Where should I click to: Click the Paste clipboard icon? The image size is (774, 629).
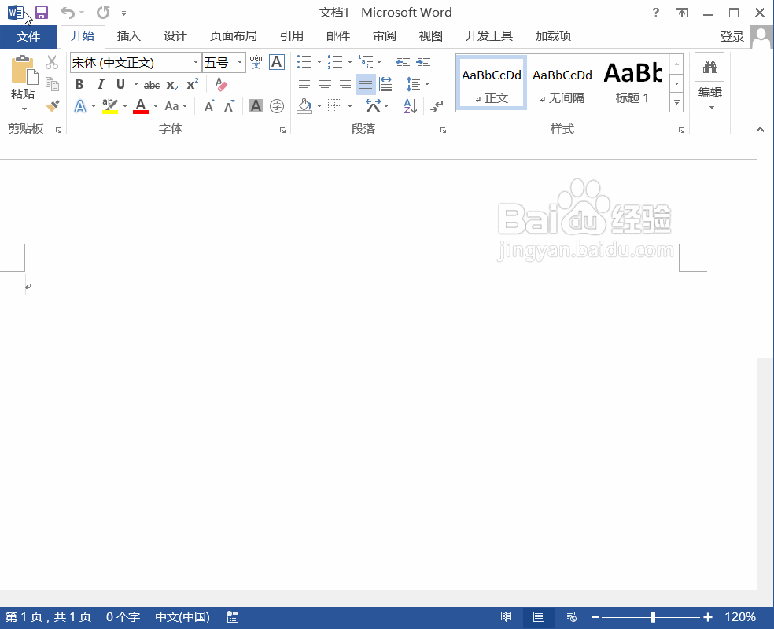(23, 69)
